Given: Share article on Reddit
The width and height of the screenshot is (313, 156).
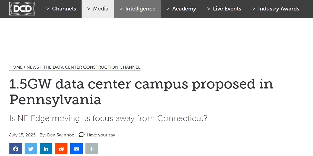Looking at the screenshot, I should (x=61, y=149).
